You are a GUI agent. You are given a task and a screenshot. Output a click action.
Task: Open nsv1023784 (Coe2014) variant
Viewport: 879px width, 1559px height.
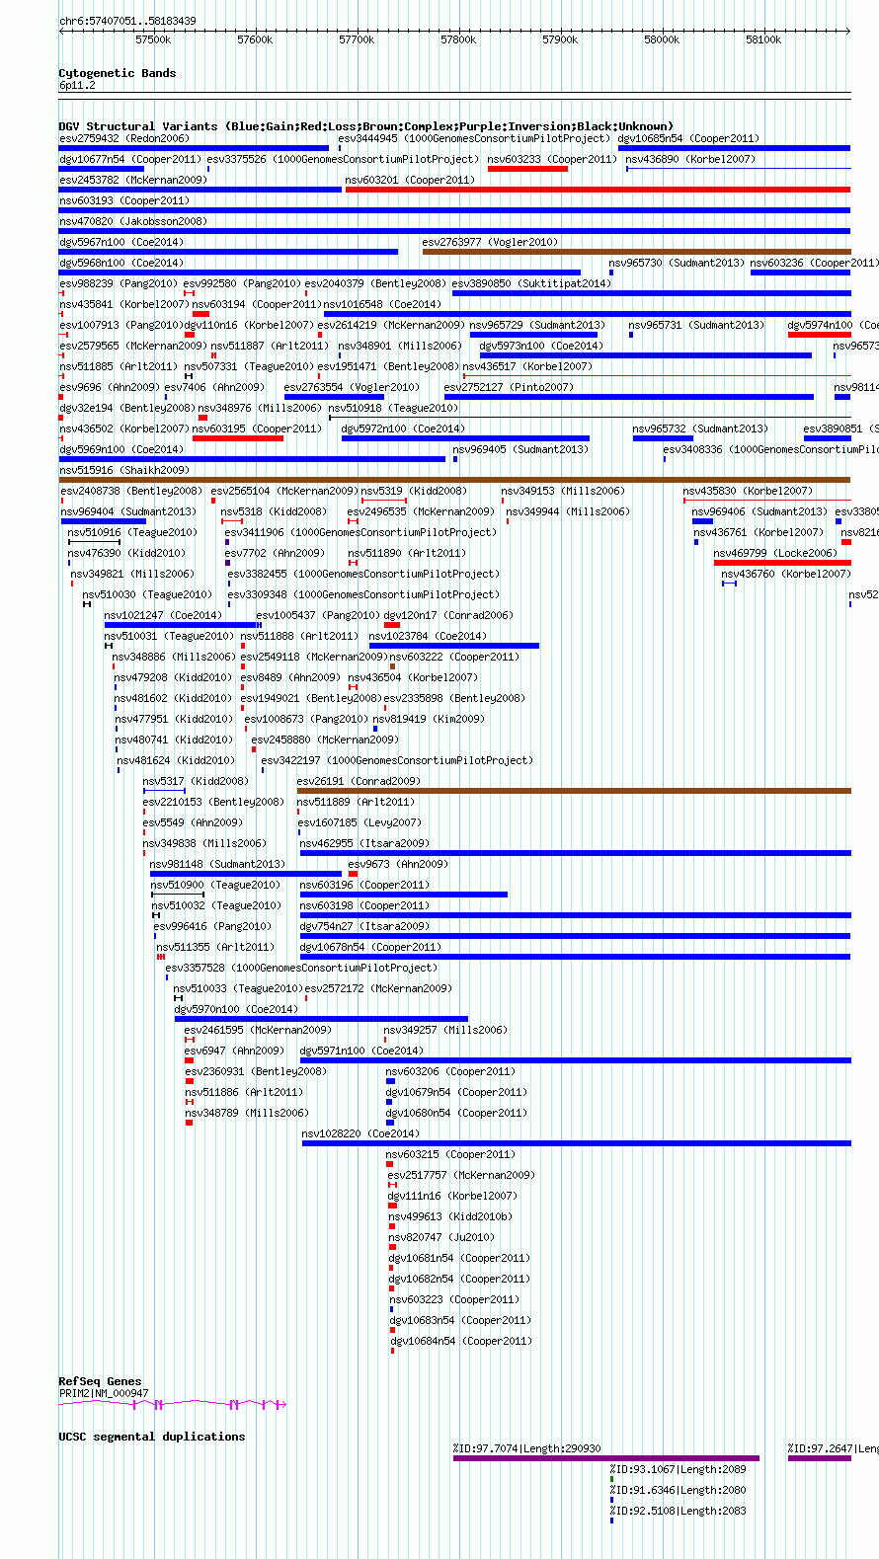(x=428, y=636)
